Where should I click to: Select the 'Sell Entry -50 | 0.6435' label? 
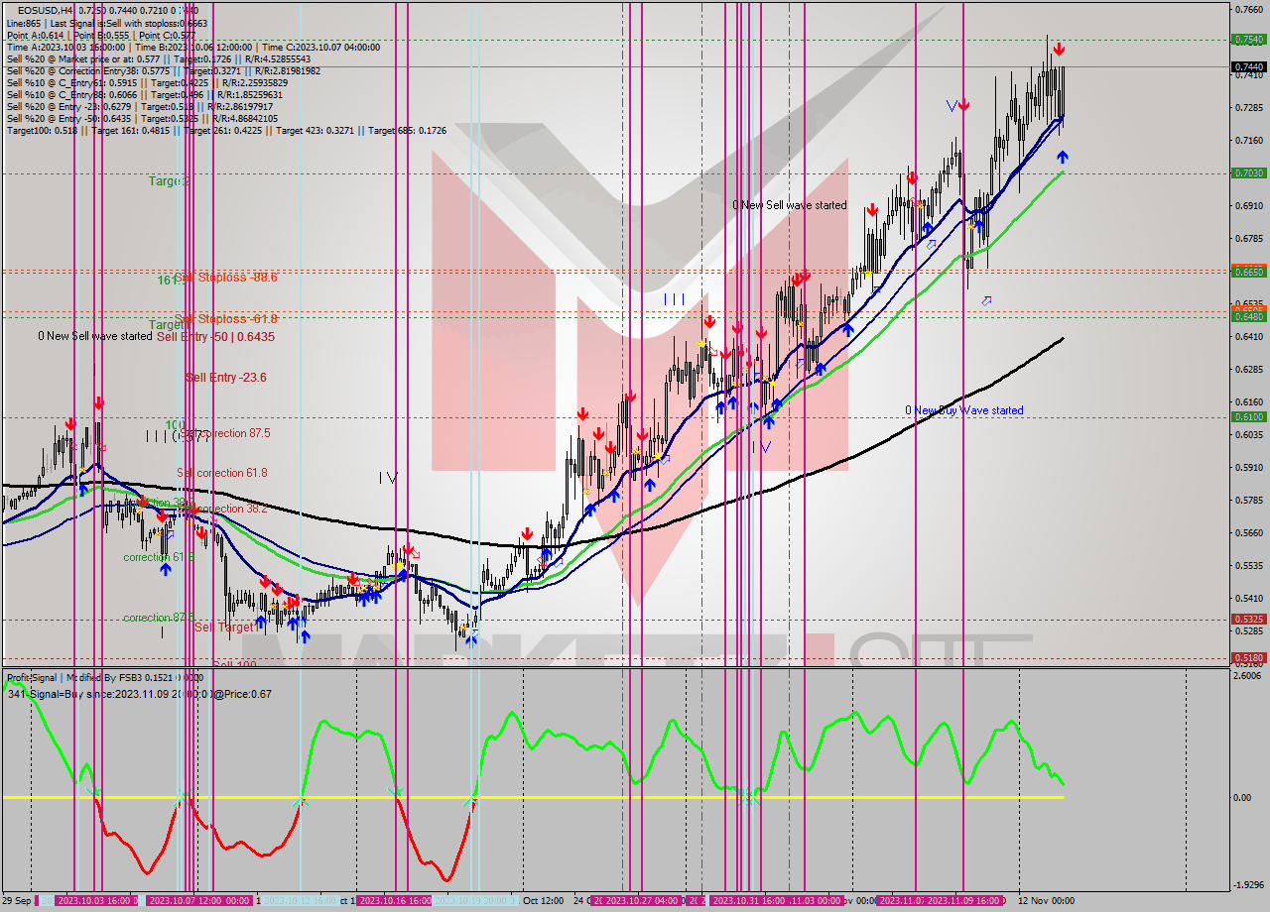pos(215,337)
